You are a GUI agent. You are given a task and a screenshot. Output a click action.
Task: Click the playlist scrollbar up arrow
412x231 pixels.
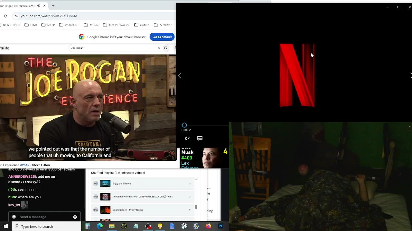(196, 179)
